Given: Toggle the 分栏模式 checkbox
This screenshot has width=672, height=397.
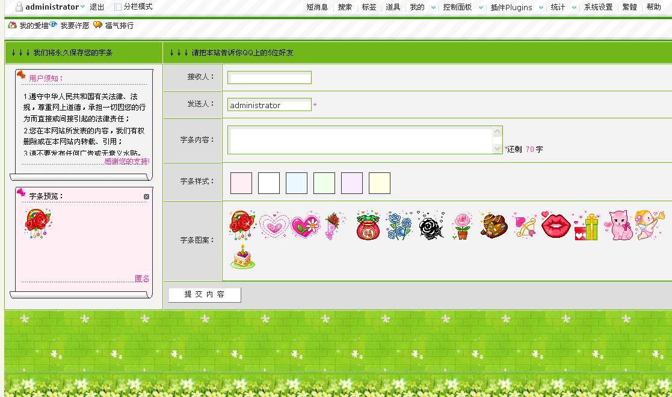Looking at the screenshot, I should (118, 7).
